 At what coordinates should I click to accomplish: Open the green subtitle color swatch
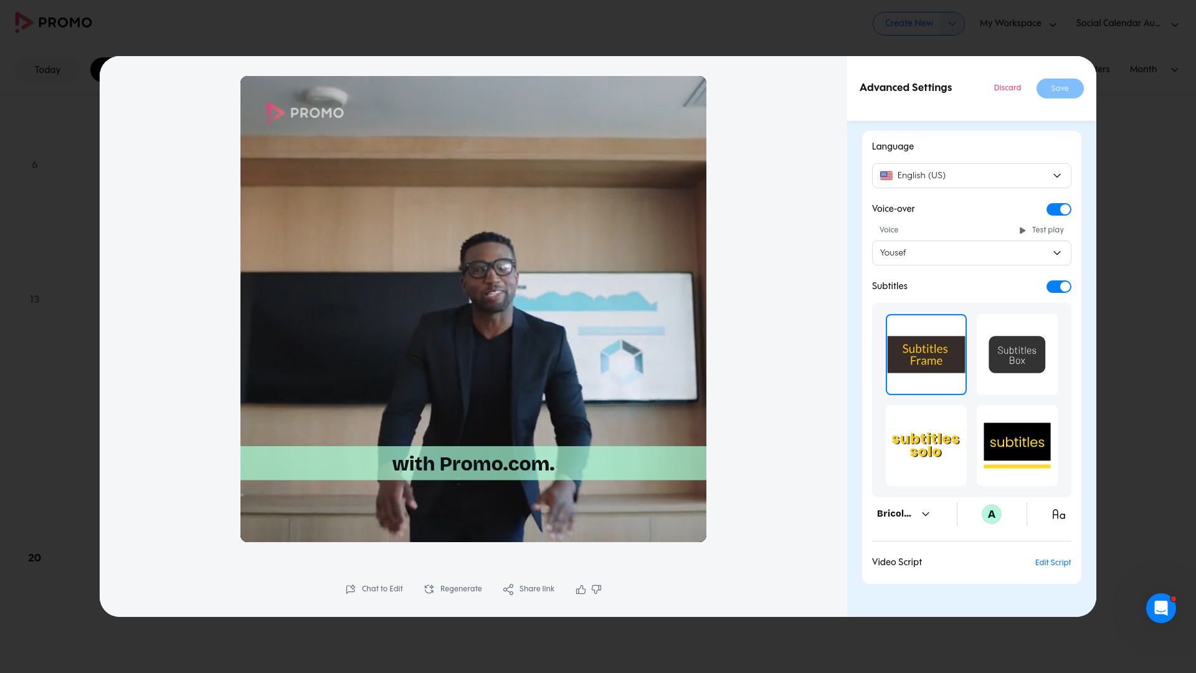pos(991,515)
